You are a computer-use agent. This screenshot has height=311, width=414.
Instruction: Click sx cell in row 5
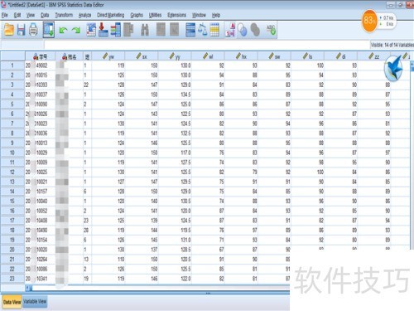coord(142,104)
